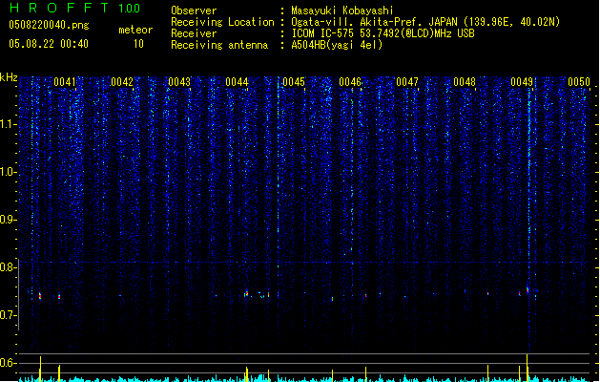Click time marker 0046

point(350,82)
